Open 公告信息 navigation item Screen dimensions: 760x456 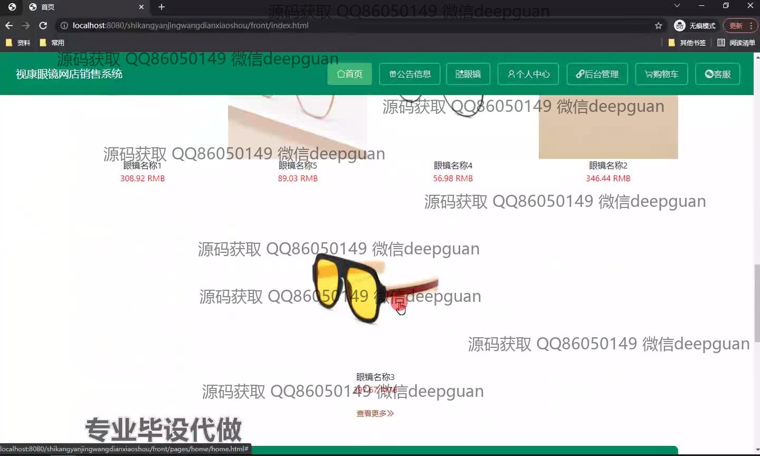(x=410, y=74)
